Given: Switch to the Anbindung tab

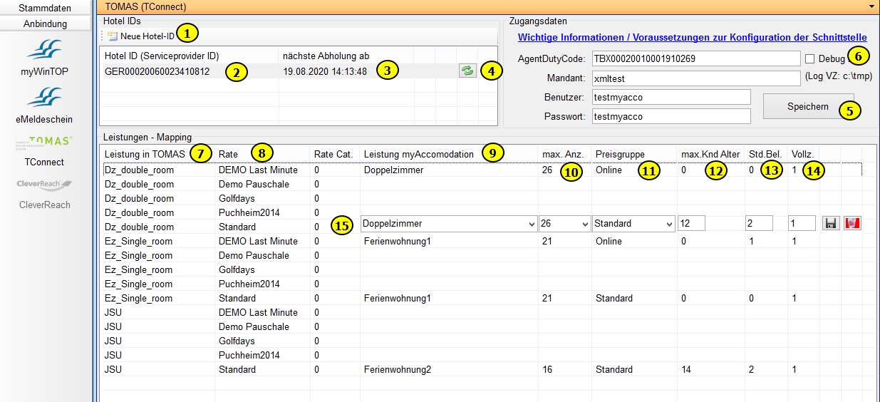Looking at the screenshot, I should pyautogui.click(x=45, y=24).
